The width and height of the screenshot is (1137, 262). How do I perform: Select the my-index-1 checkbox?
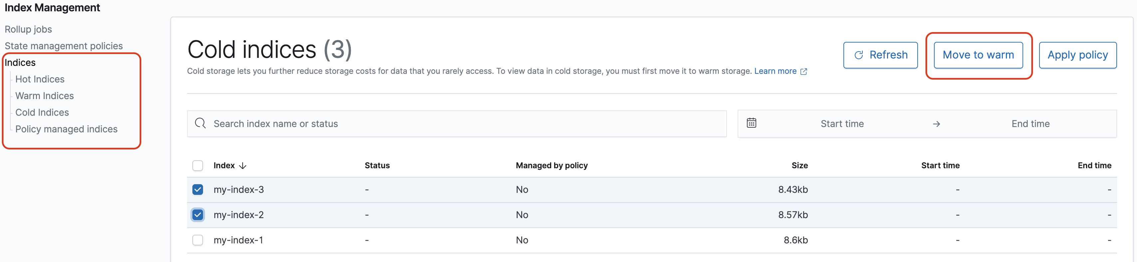point(198,240)
